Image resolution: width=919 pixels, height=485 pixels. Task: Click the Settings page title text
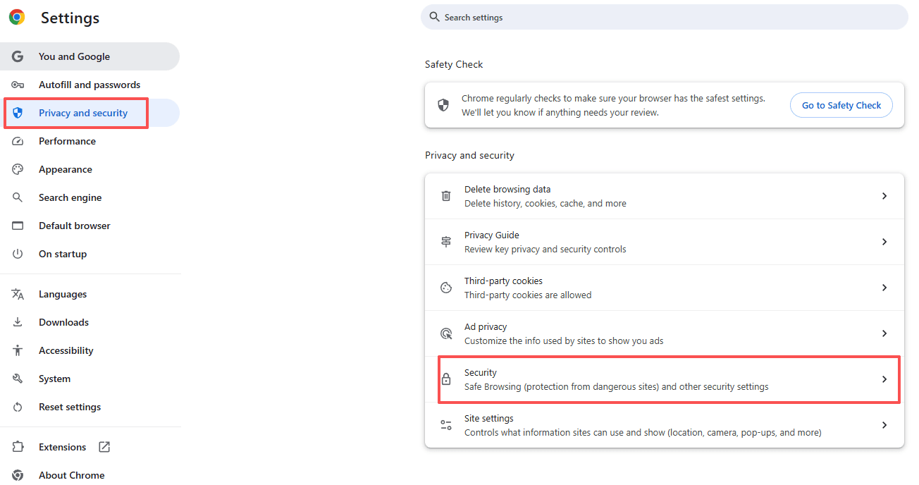70,18
